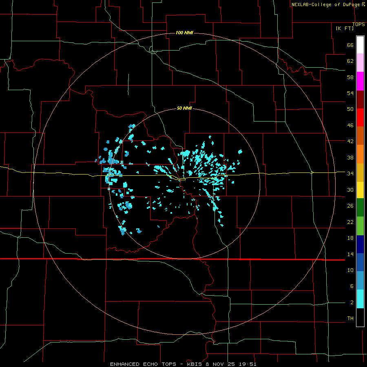Click the 'NEXLAB-College of DuPage' title text
The width and height of the screenshot is (367, 367).
pyautogui.click(x=325, y=4)
